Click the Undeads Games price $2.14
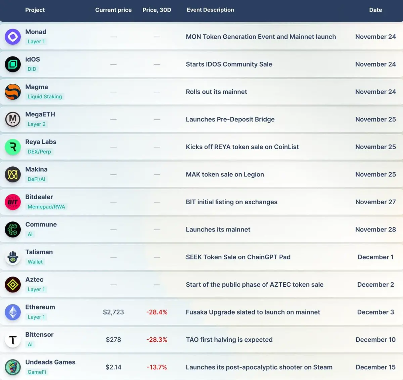The image size is (403, 380). 114,367
